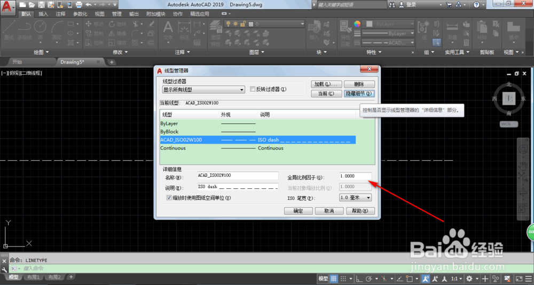Click the workspace gear icon in status bar
The width and height of the screenshot is (534, 285).
469,279
